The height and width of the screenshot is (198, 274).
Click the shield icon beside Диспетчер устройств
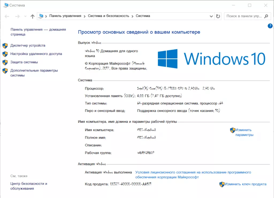(x=5, y=46)
